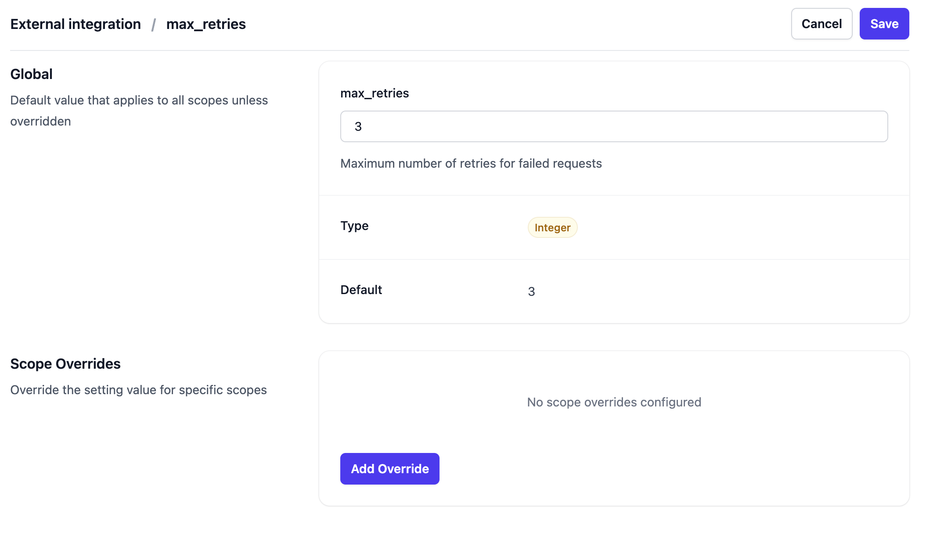The image size is (944, 539).
Task: Click 'No scope overrides configured' message
Action: (614, 402)
